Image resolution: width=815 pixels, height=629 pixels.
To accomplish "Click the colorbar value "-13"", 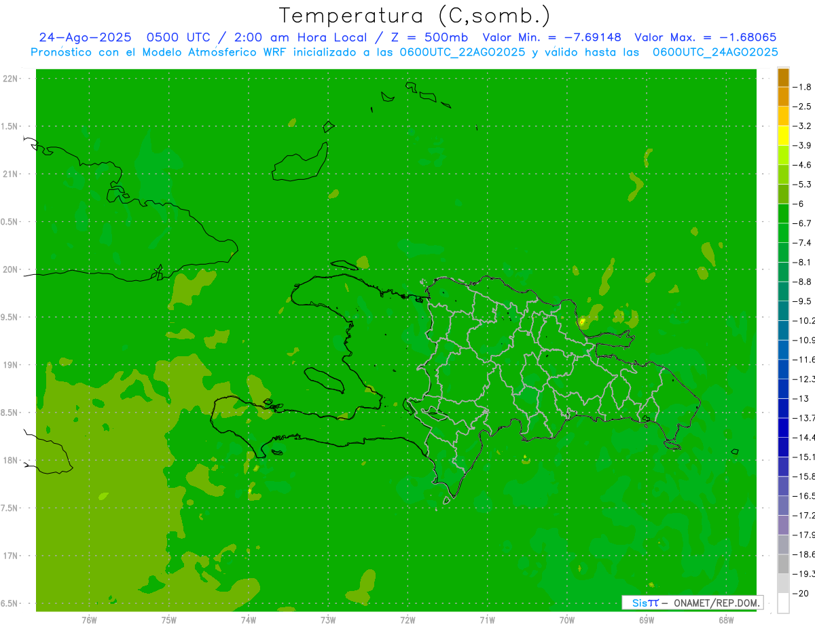I will [x=802, y=398].
